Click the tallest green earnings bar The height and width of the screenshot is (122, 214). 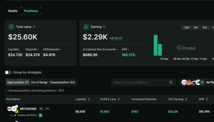point(156,45)
